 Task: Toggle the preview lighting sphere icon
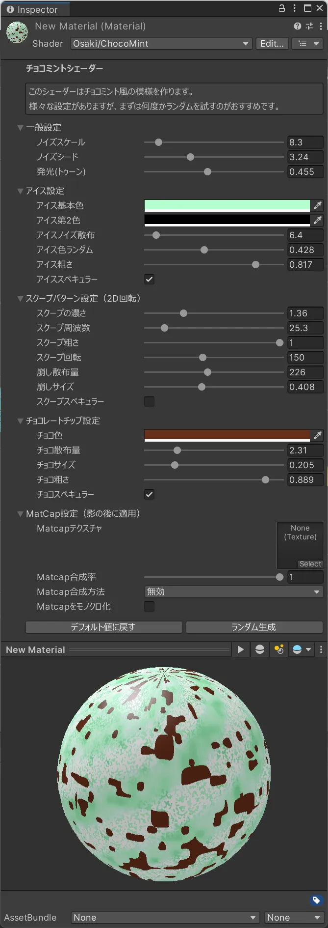click(x=259, y=649)
